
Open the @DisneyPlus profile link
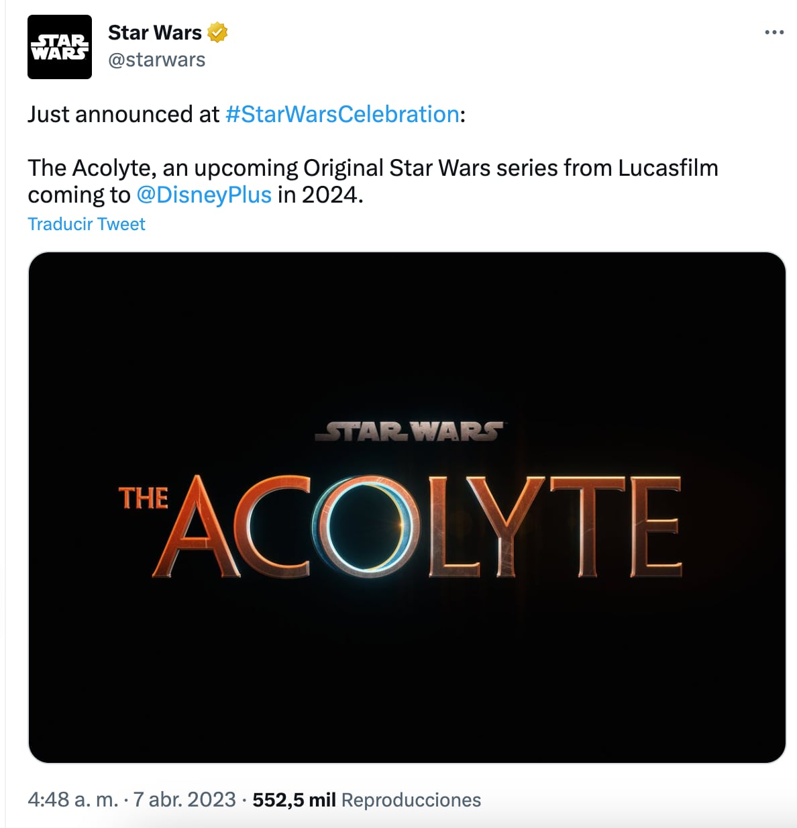tap(204, 195)
